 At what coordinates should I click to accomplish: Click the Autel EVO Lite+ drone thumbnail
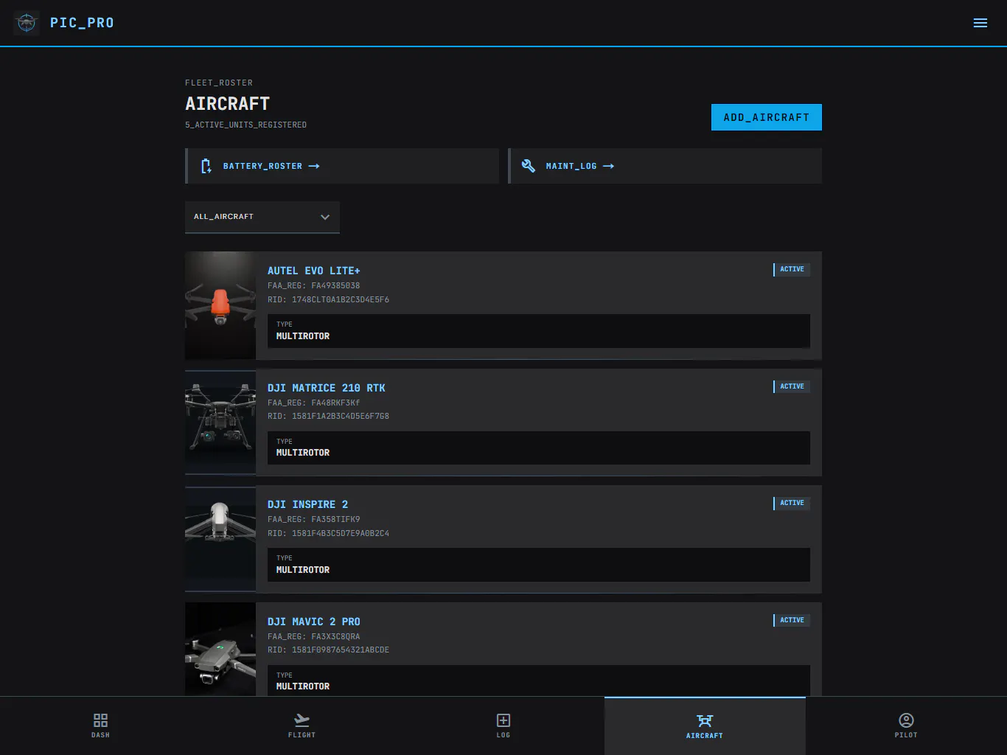coord(220,305)
